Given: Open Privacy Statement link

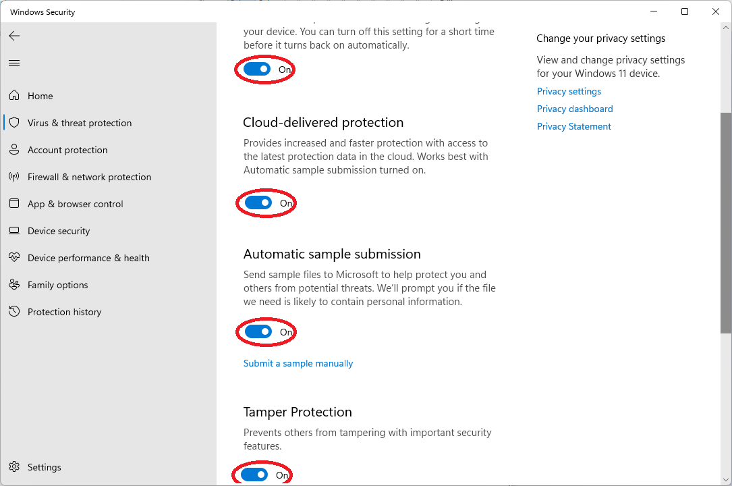Looking at the screenshot, I should [x=573, y=126].
